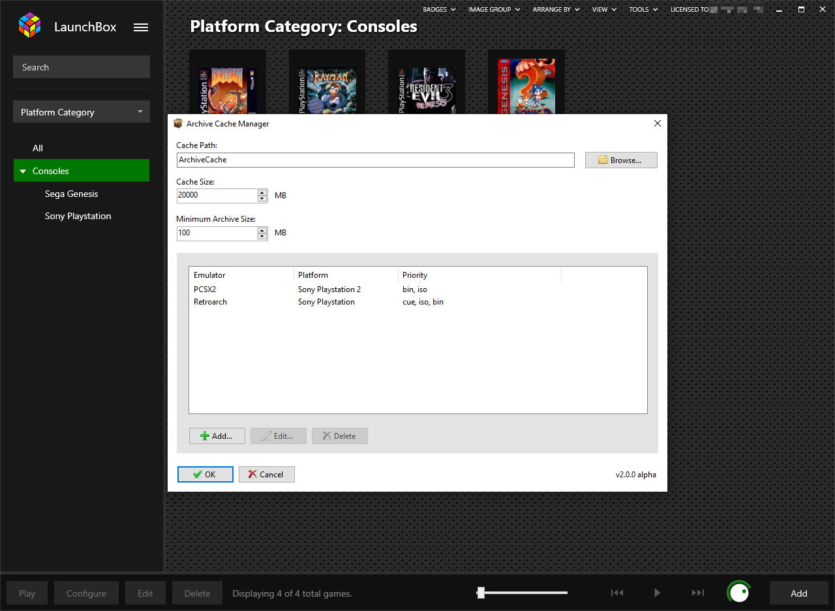Screen dimensions: 835x611
Task: Click the Play button in bottom bar
Action: pyautogui.click(x=27, y=593)
